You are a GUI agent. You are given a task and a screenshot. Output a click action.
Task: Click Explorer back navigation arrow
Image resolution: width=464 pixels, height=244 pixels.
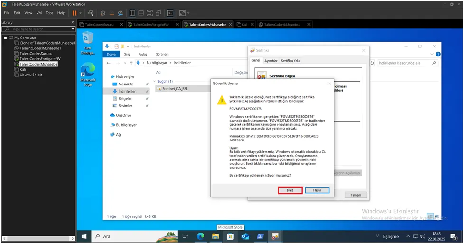(109, 63)
